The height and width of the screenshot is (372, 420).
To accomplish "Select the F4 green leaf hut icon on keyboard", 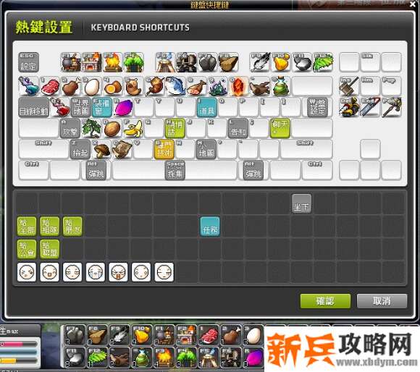I will (x=134, y=62).
